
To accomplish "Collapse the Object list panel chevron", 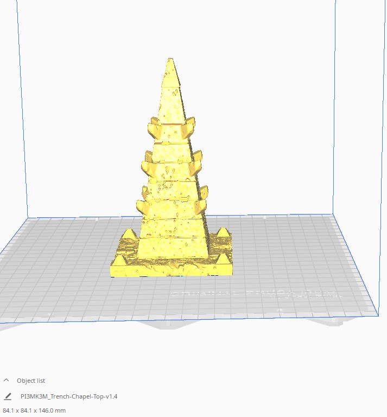I will (x=7, y=380).
